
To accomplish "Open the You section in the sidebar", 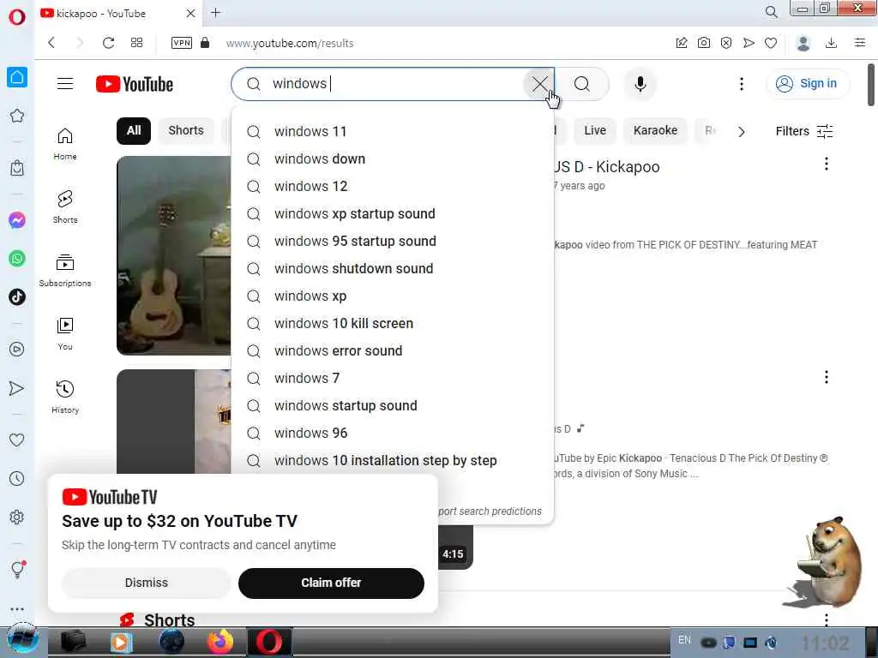I will click(x=65, y=334).
